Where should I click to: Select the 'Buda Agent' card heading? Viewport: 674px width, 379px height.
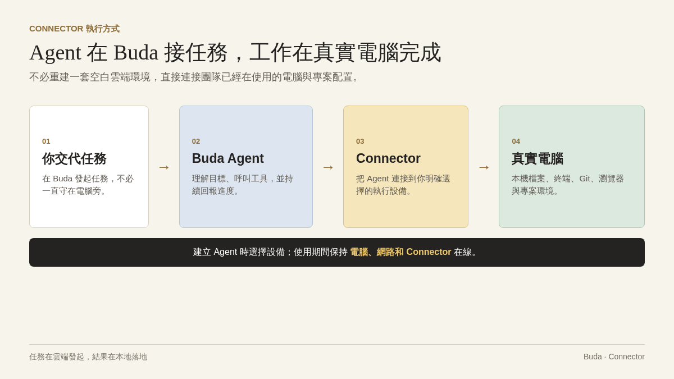coord(228,159)
